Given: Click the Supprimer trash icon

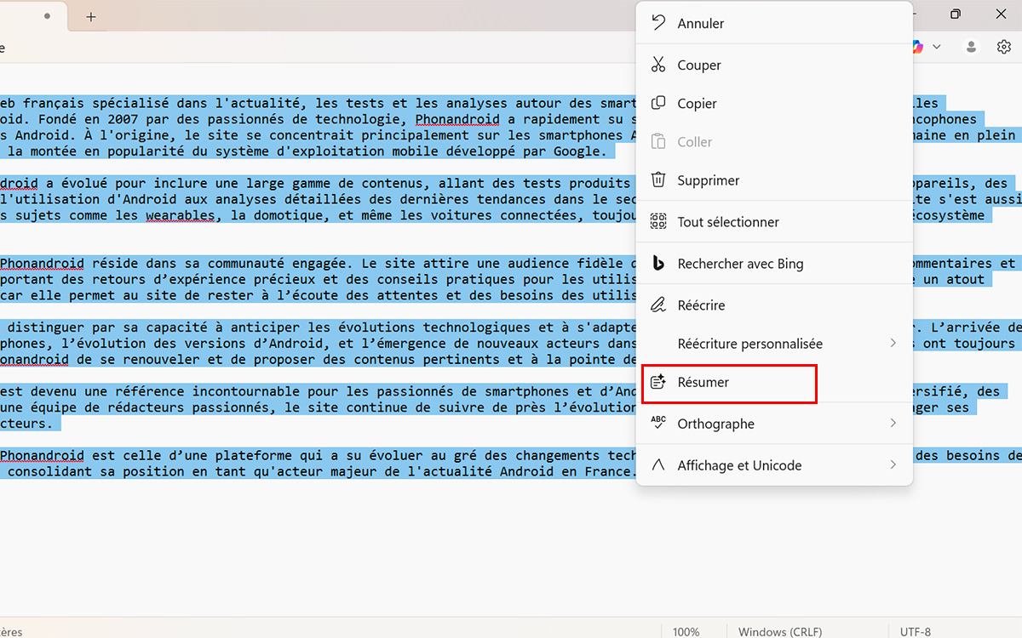Looking at the screenshot, I should [658, 179].
